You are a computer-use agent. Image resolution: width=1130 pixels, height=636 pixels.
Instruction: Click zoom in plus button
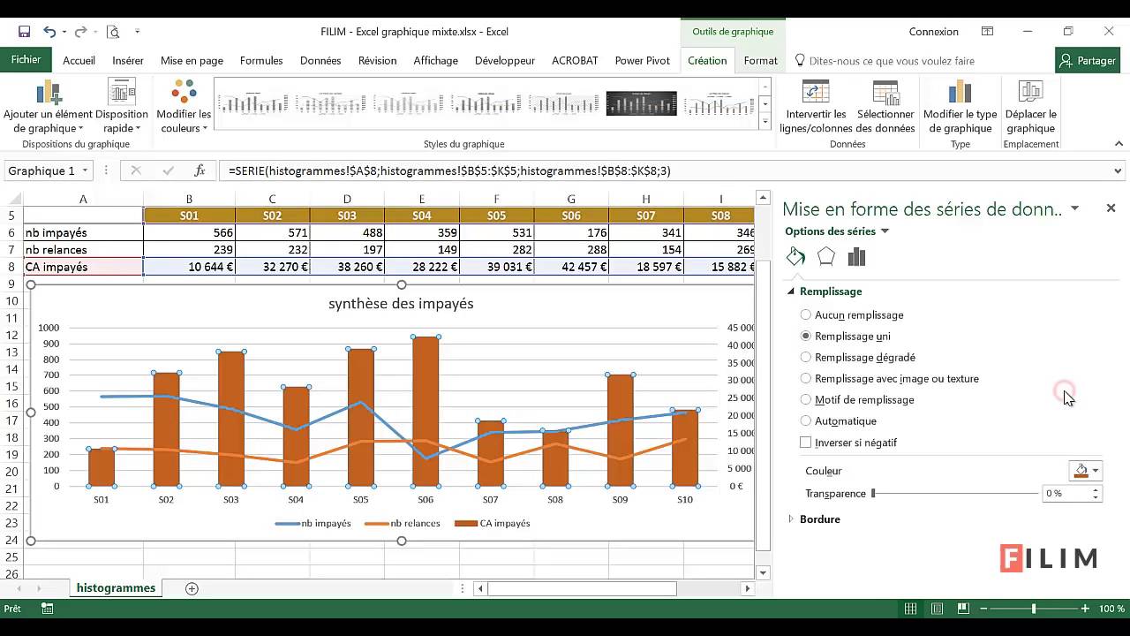tap(1085, 609)
